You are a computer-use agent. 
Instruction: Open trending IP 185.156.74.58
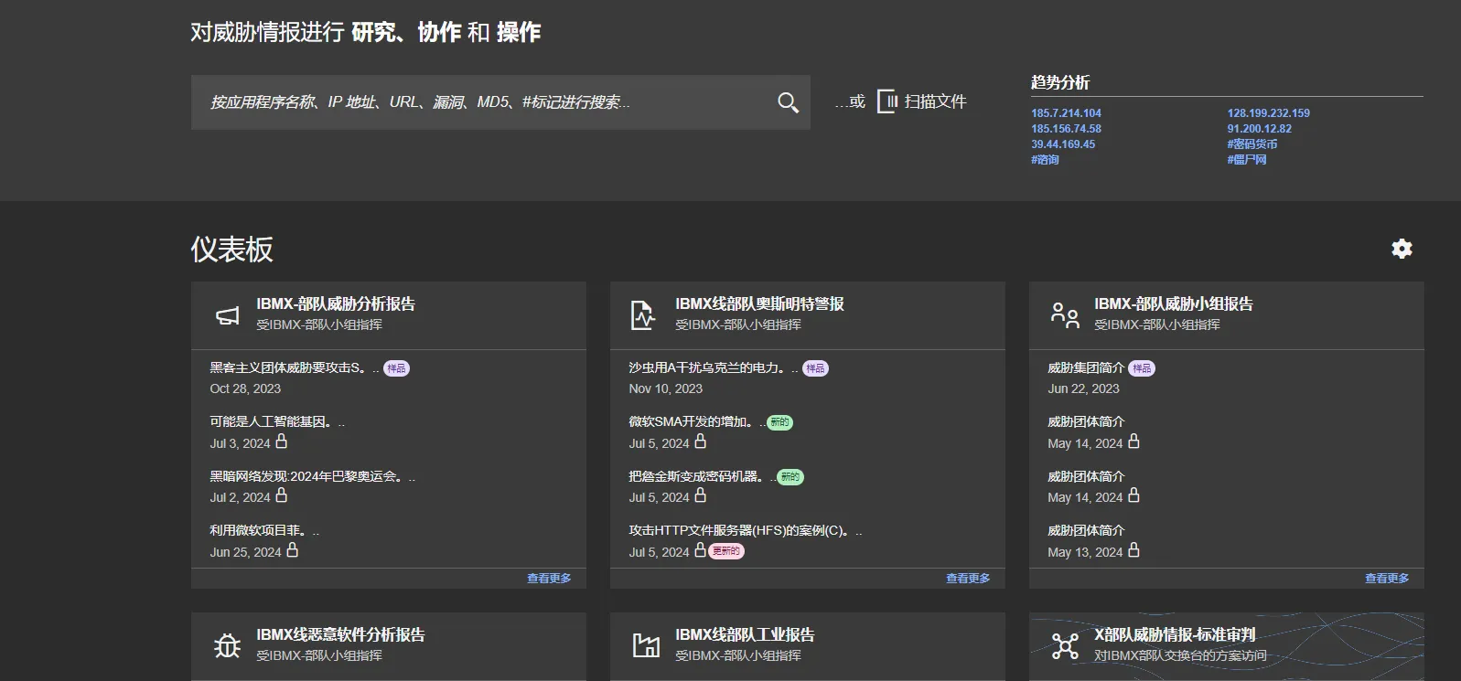tap(1066, 129)
